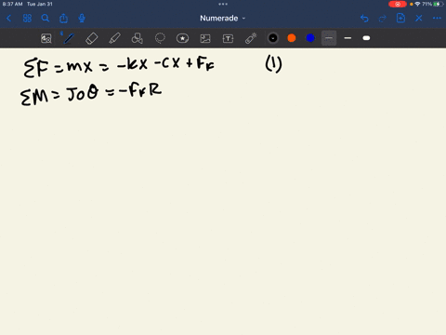Select the zoom window tool
The height and width of the screenshot is (335, 446).
(46, 38)
